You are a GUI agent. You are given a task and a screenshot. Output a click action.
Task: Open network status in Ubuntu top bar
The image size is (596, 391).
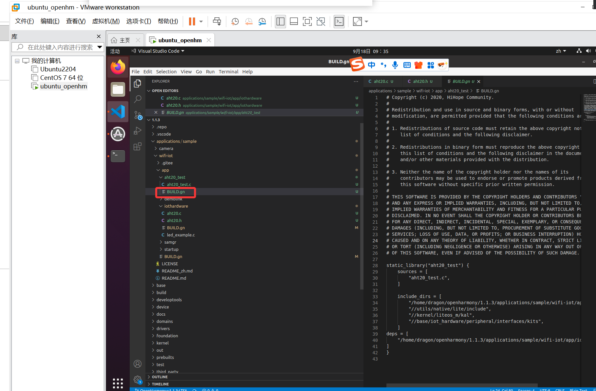tap(579, 51)
